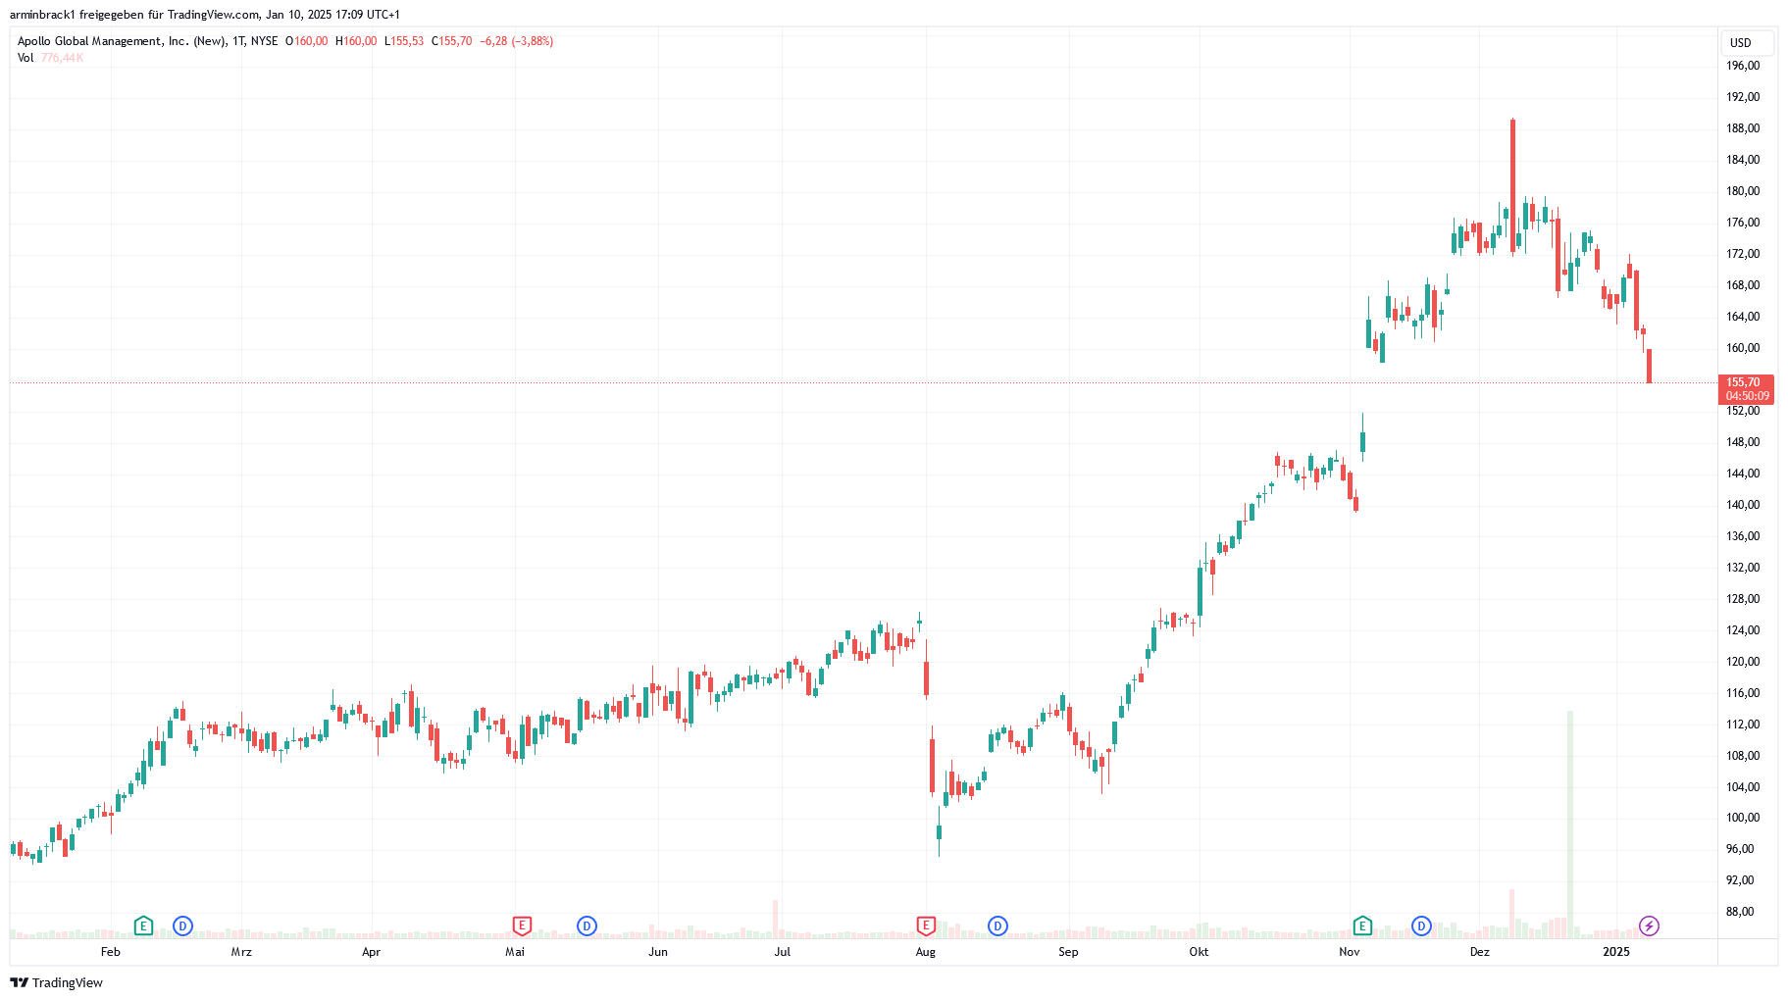Click the tall green volume spike in December

pyautogui.click(x=1570, y=824)
